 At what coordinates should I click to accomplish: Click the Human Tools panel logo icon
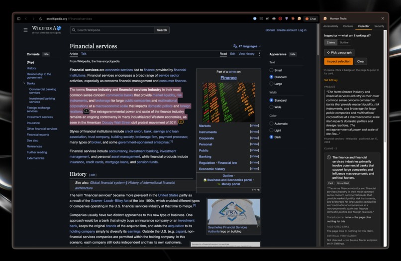[325, 18]
